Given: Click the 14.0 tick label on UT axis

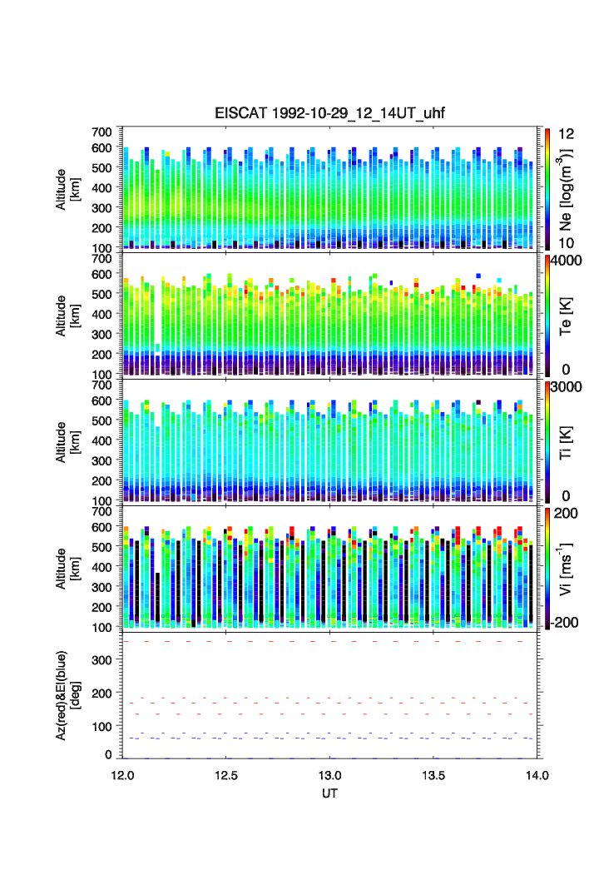Looking at the screenshot, I should pyautogui.click(x=537, y=775).
